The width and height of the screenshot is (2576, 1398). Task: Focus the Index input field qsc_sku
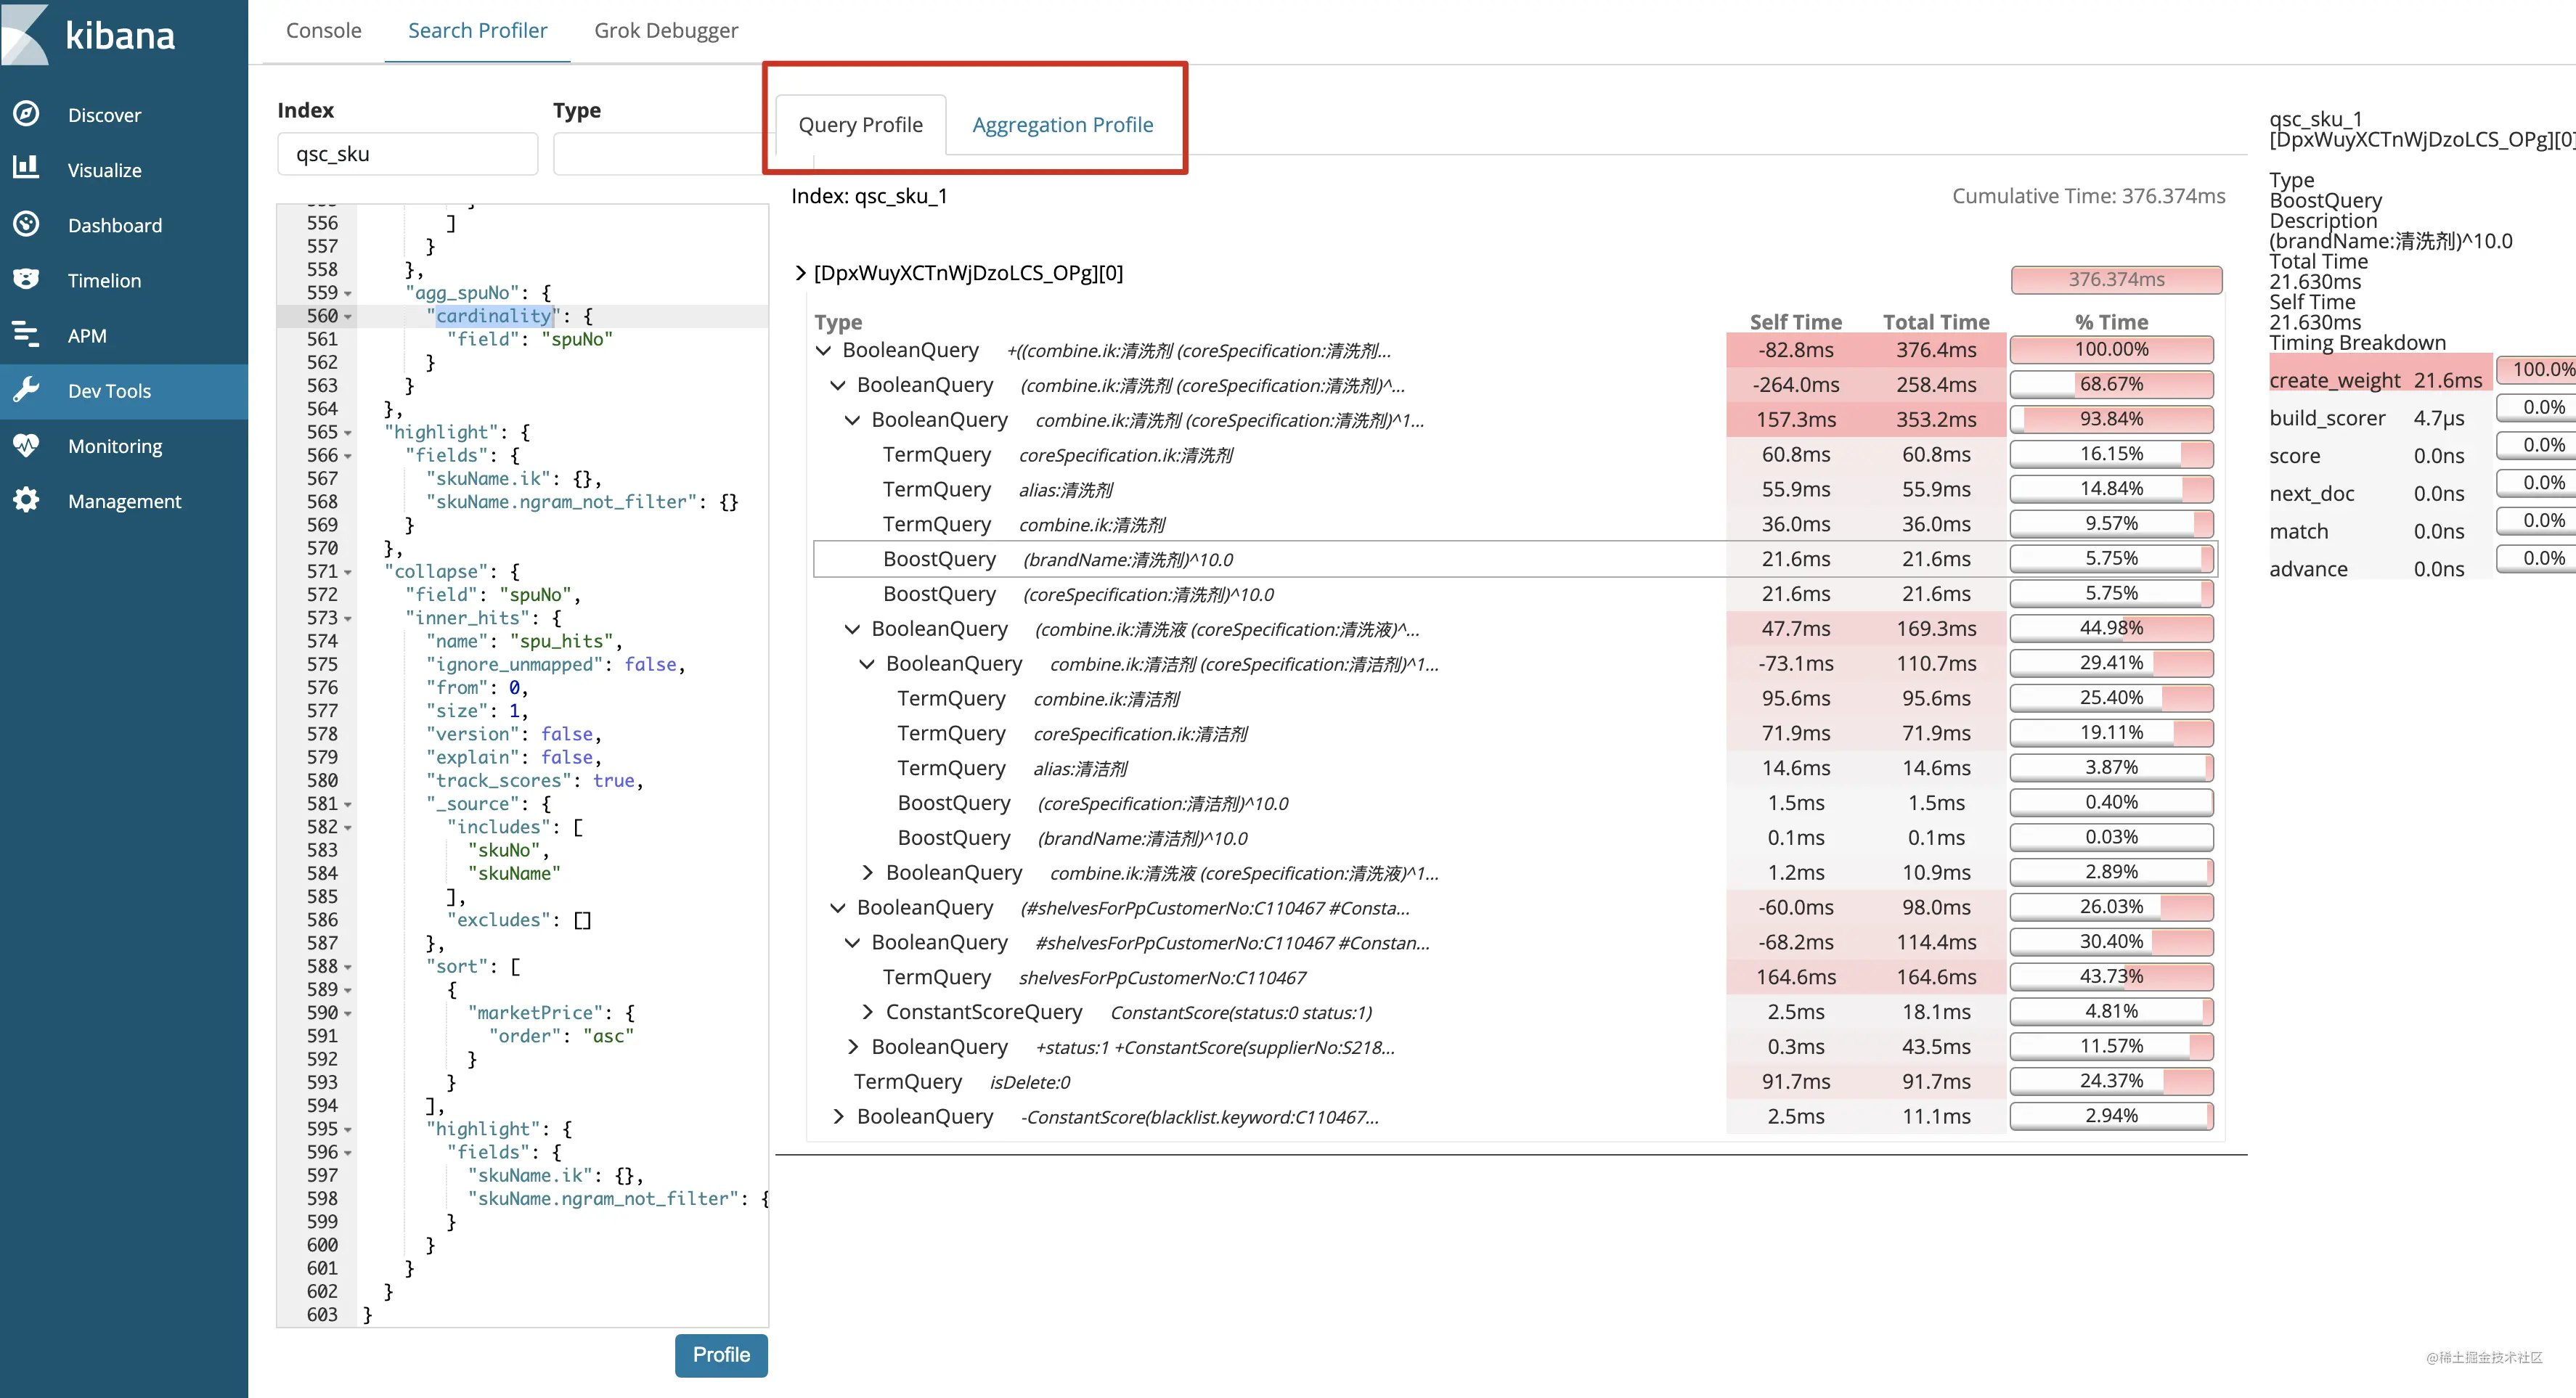407,154
